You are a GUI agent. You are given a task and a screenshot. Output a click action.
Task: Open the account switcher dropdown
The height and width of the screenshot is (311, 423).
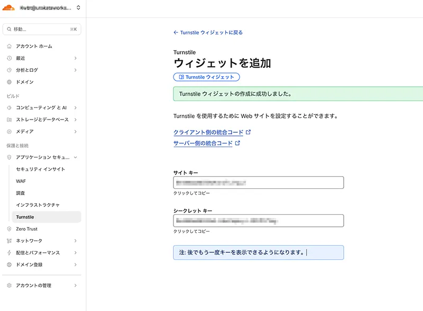click(x=78, y=8)
